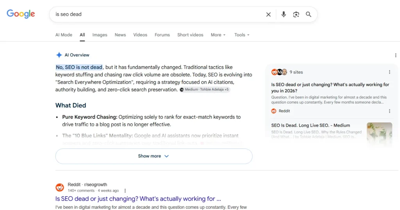Click the stacked site favicons beside 9 sites
The height and width of the screenshot is (210, 400).
click(279, 72)
